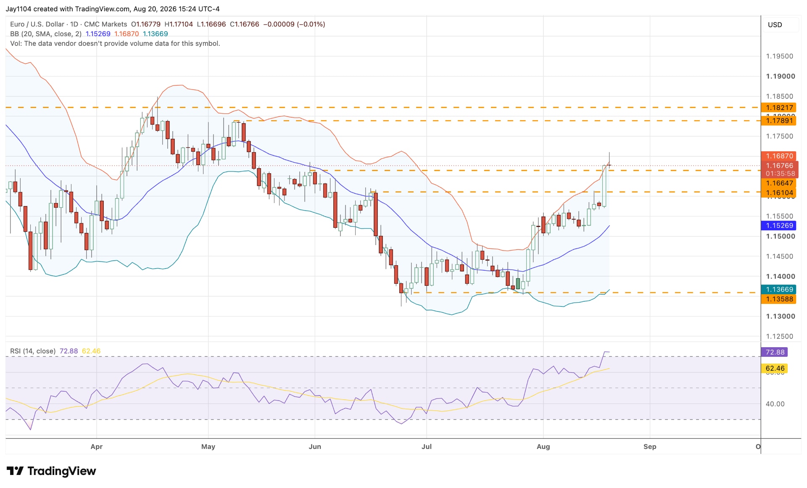Click the yellow RSI average label 62.46
Image resolution: width=807 pixels, height=488 pixels.
(x=775, y=369)
